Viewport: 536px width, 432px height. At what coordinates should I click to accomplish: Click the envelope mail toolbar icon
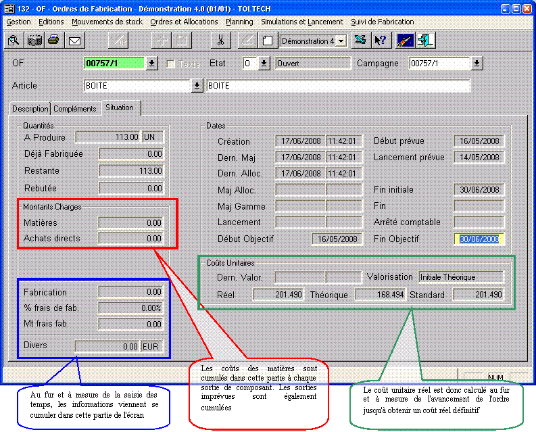pyautogui.click(x=75, y=41)
